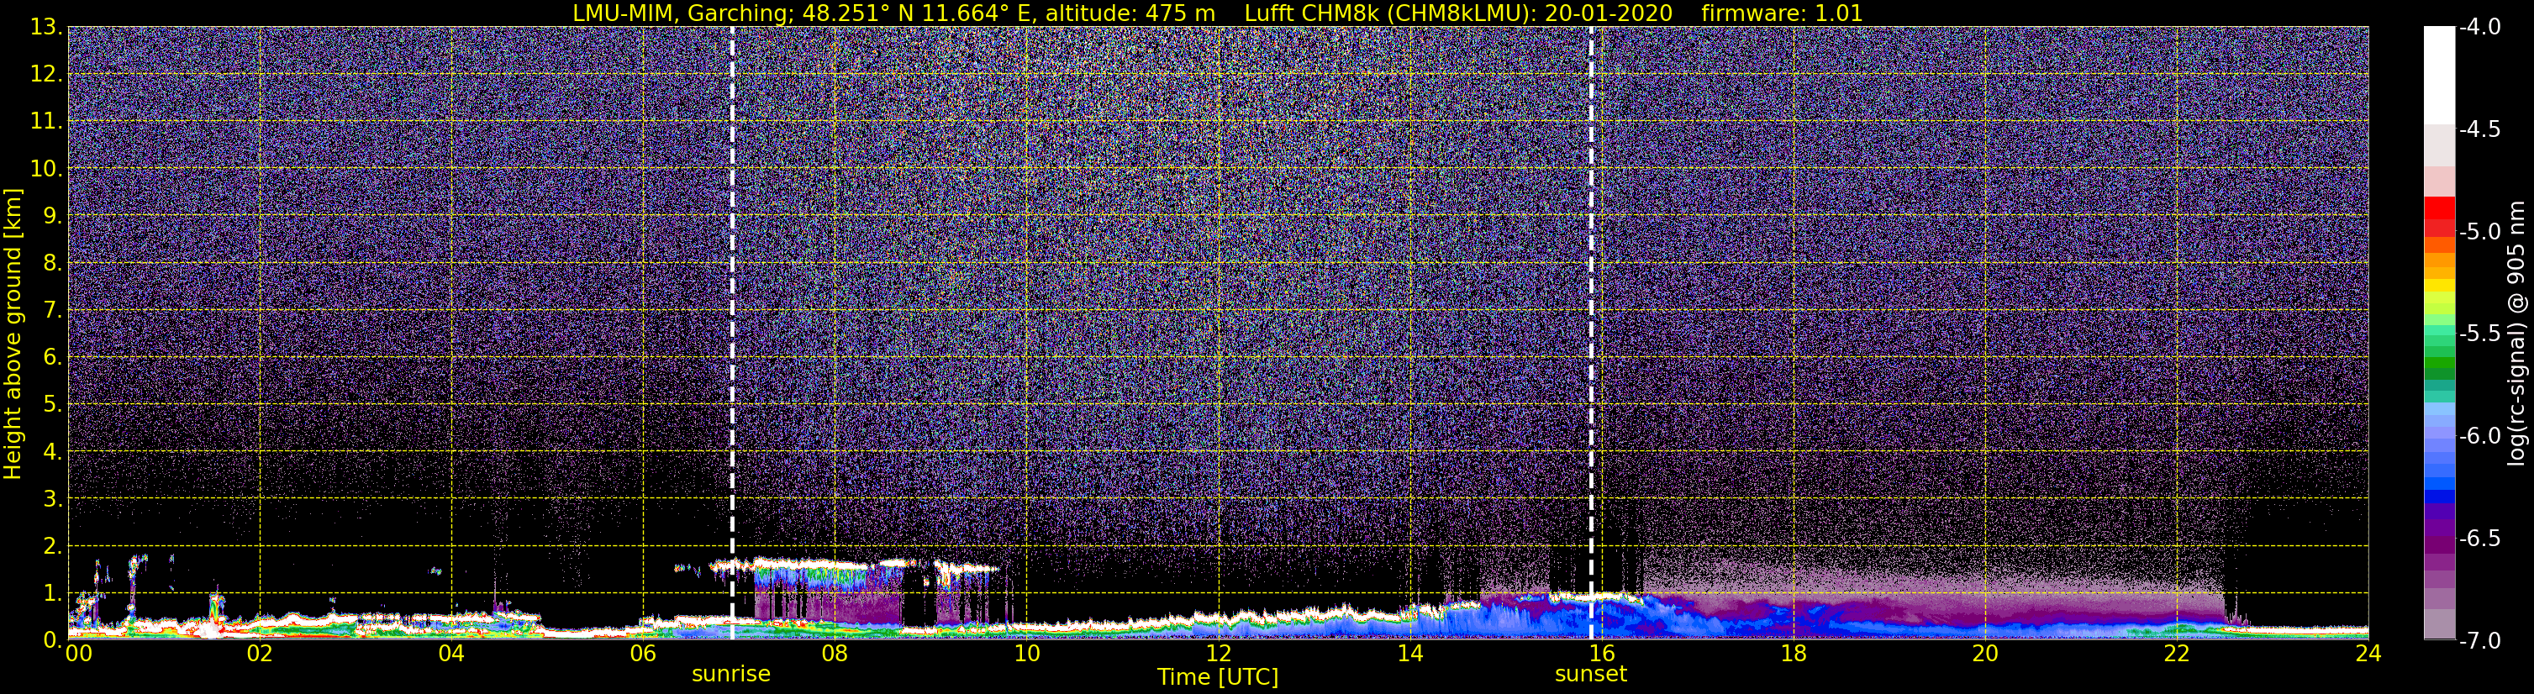Click the white top segment of the colorbar

click(2438, 75)
